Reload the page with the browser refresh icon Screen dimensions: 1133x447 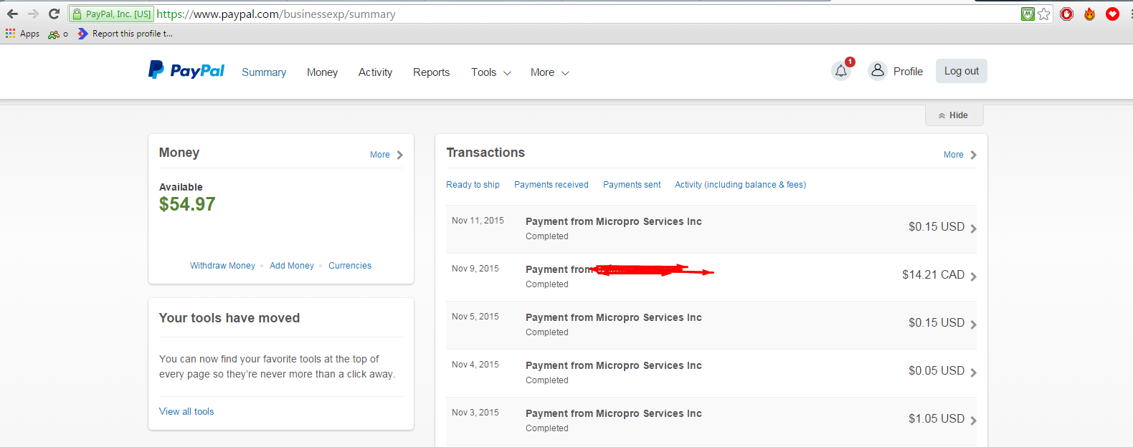tap(54, 14)
